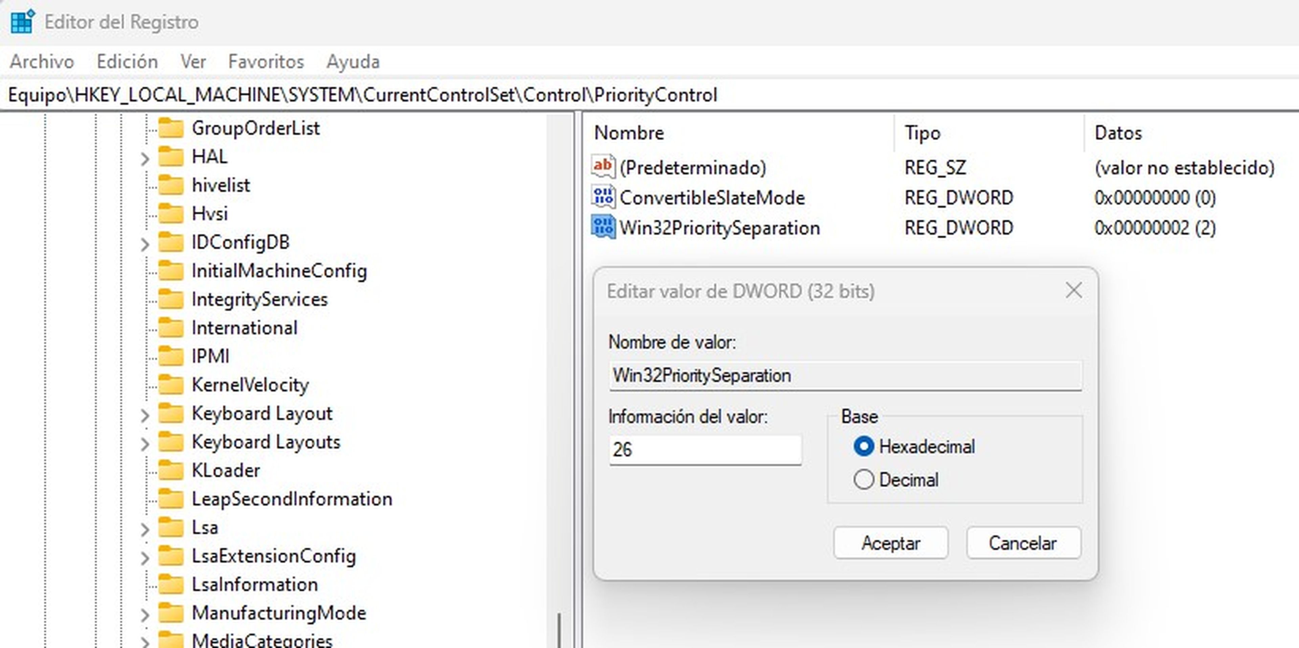1299x648 pixels.
Task: Click the Keyboard Layout folder icon
Action: pyautogui.click(x=171, y=414)
